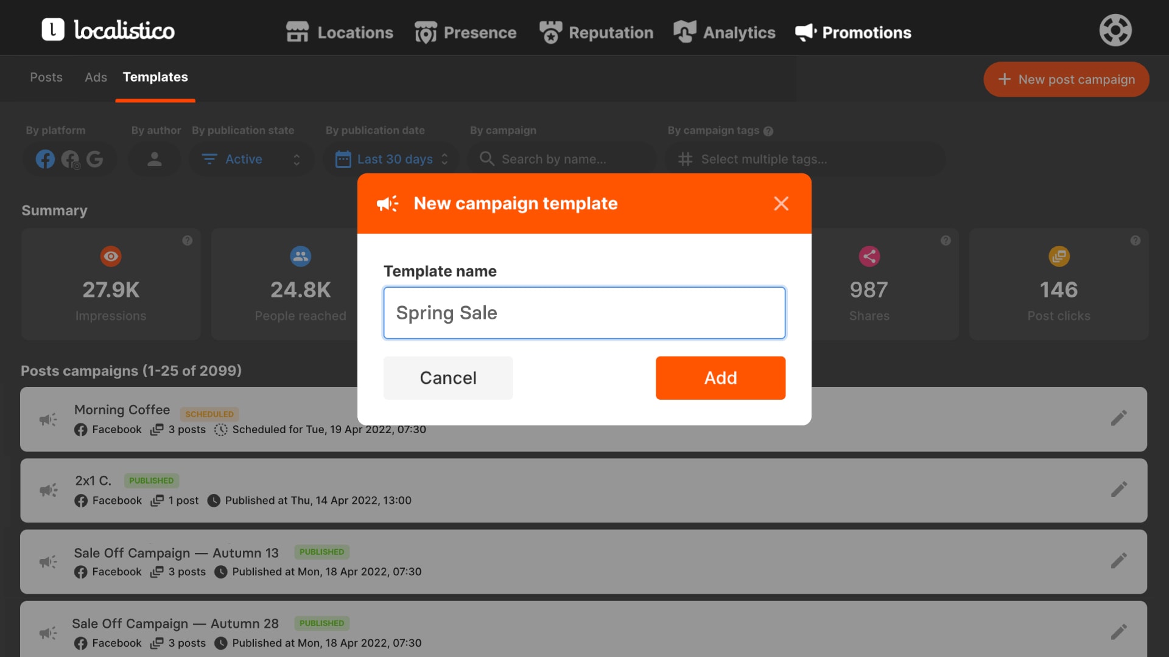Click the campaign tags help question icon
The image size is (1169, 657).
point(768,131)
